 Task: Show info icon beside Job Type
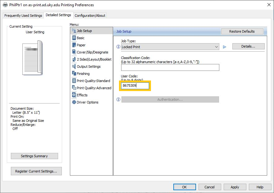[x=118, y=47]
